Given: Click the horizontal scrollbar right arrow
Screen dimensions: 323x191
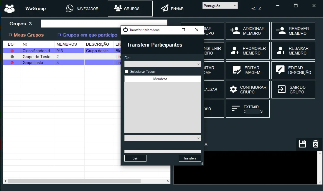Looking at the screenshot, I should [x=168, y=181].
